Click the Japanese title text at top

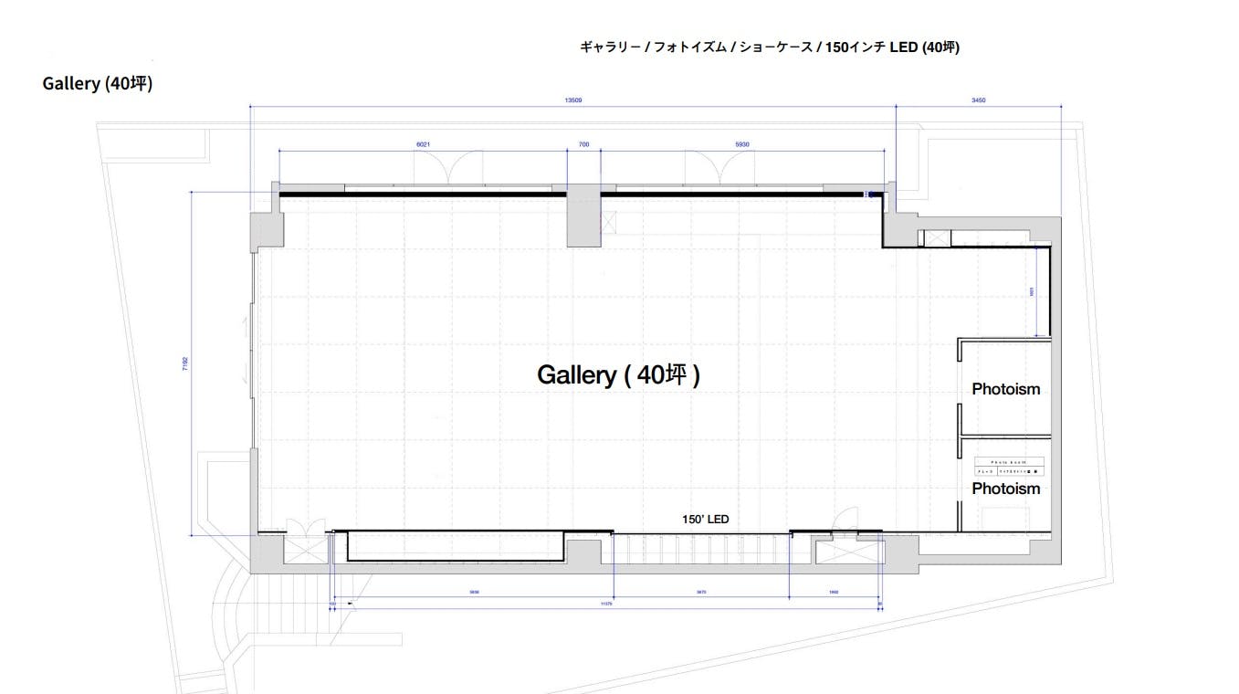point(769,47)
